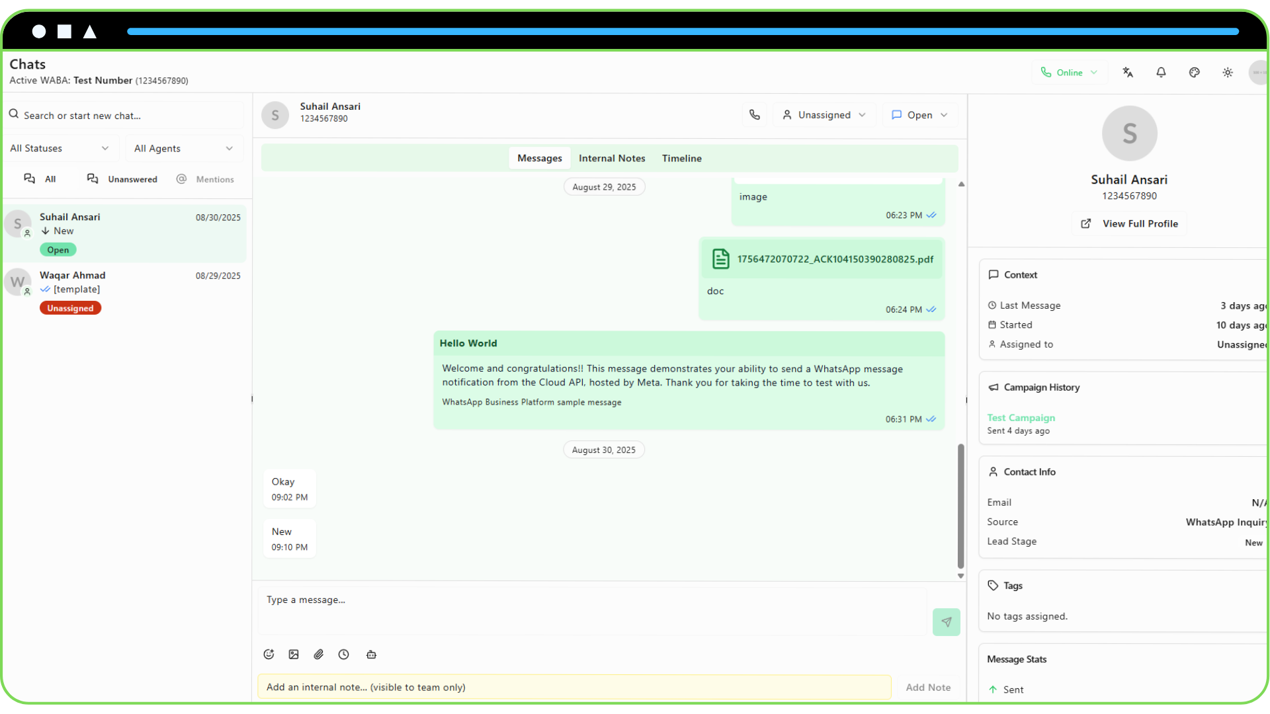Open the Open status dropdown

point(919,115)
